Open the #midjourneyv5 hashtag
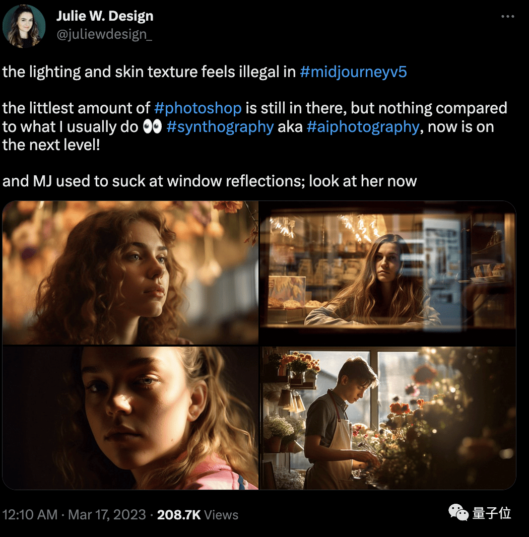Screen dimensions: 529x537 coord(353,72)
